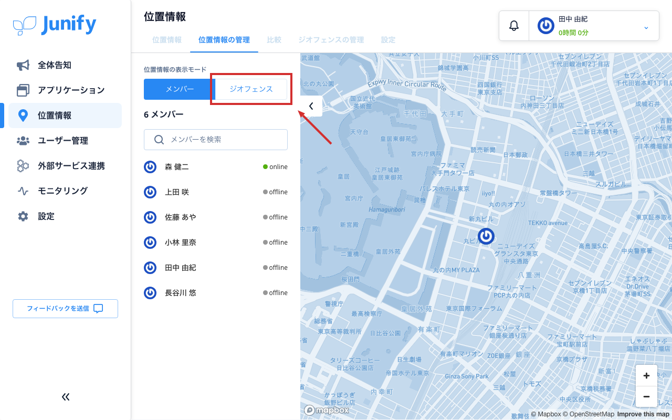Image resolution: width=672 pixels, height=420 pixels.
Task: Click the アプリケーション window icon
Action: point(23,90)
